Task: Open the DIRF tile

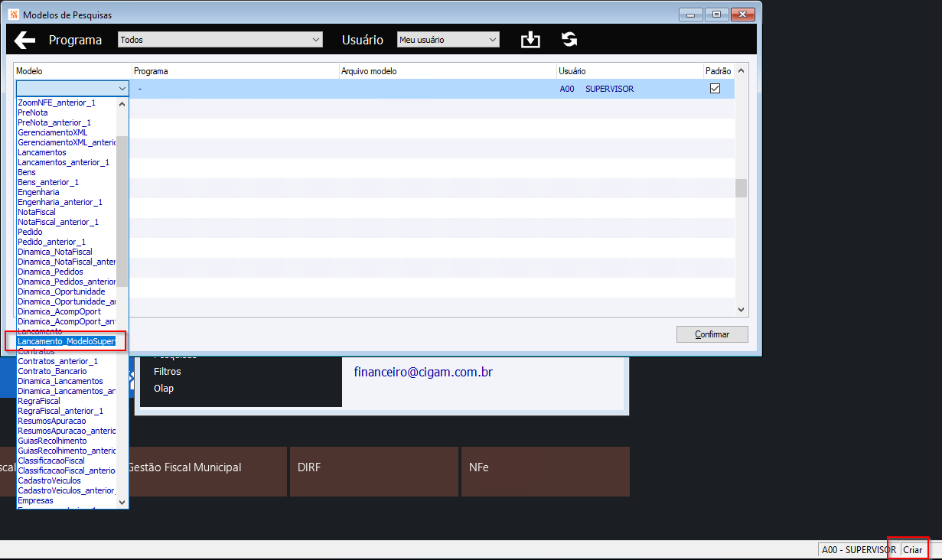Action: click(373, 471)
